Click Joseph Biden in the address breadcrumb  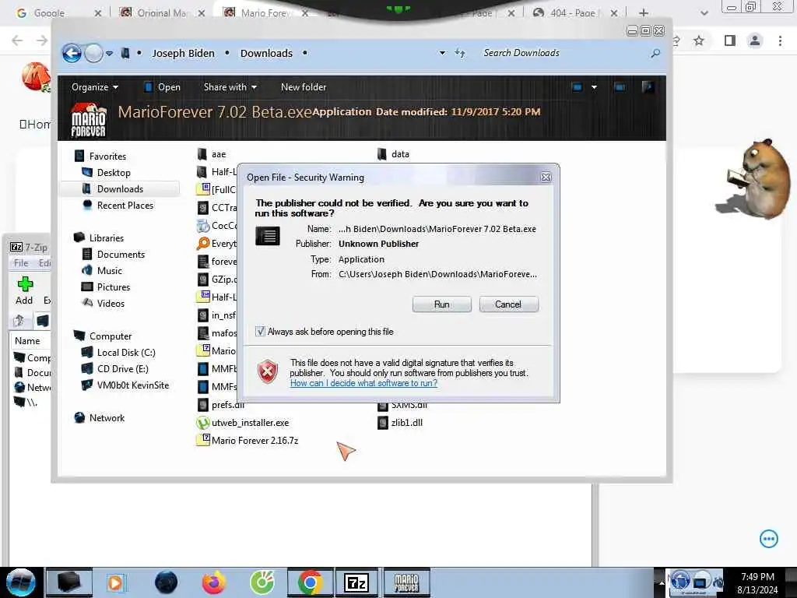tap(183, 54)
